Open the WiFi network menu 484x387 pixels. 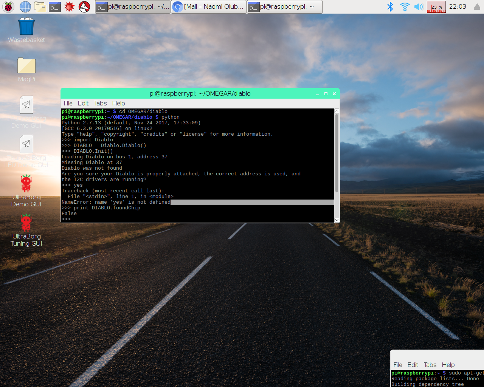[x=405, y=7]
